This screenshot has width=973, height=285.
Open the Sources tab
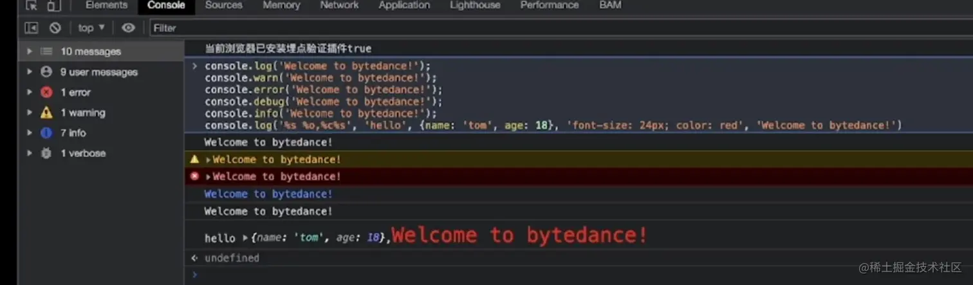pos(224,5)
